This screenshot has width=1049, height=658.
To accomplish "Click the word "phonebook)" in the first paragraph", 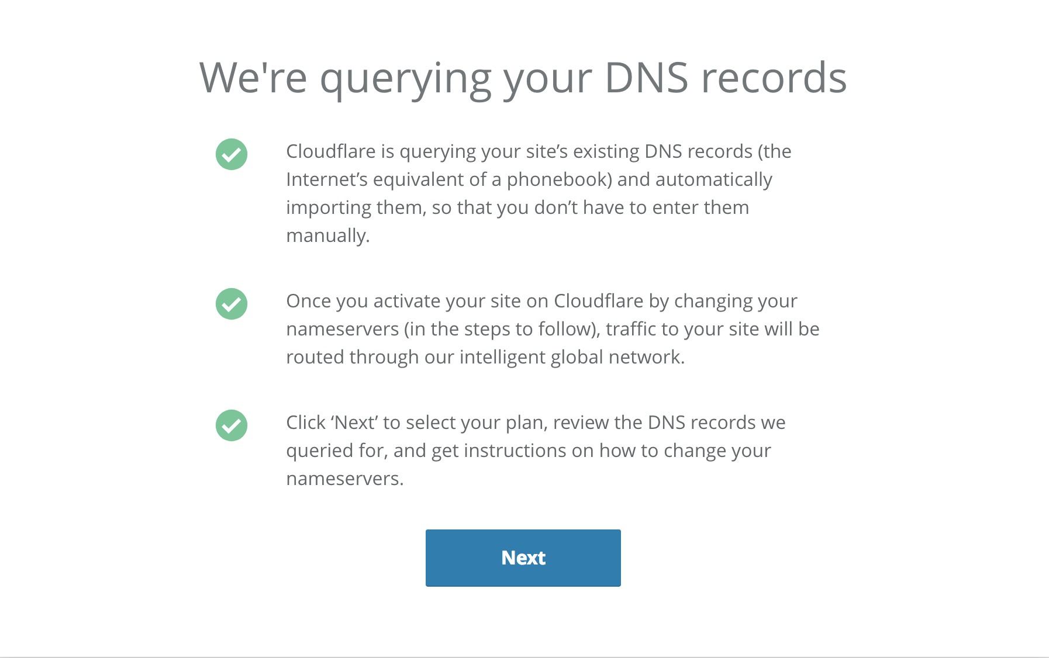I will tap(560, 179).
